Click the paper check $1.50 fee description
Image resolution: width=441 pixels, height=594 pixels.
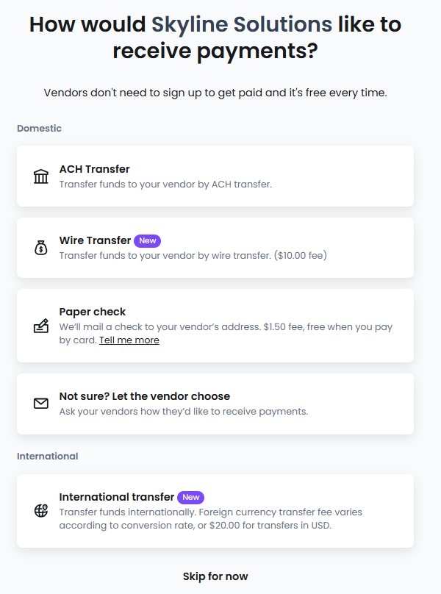pos(226,333)
